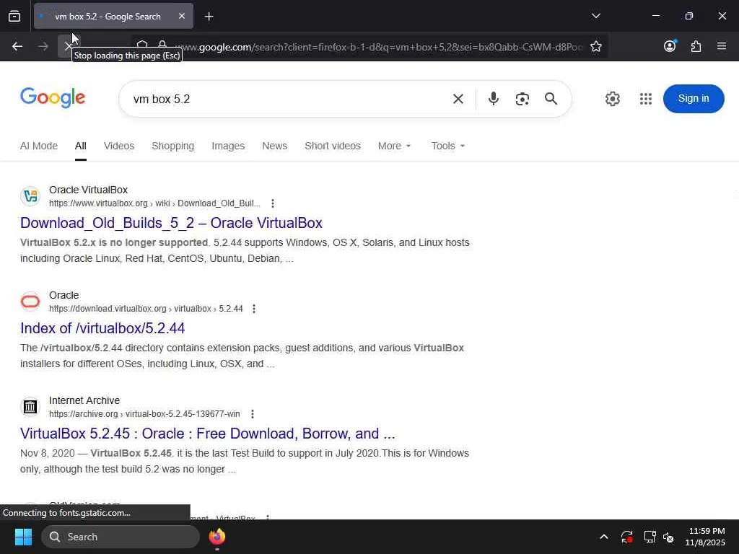Screen dimensions: 739x554
Task: Open options menu for virtualbox.org wiki result
Action: (x=272, y=203)
